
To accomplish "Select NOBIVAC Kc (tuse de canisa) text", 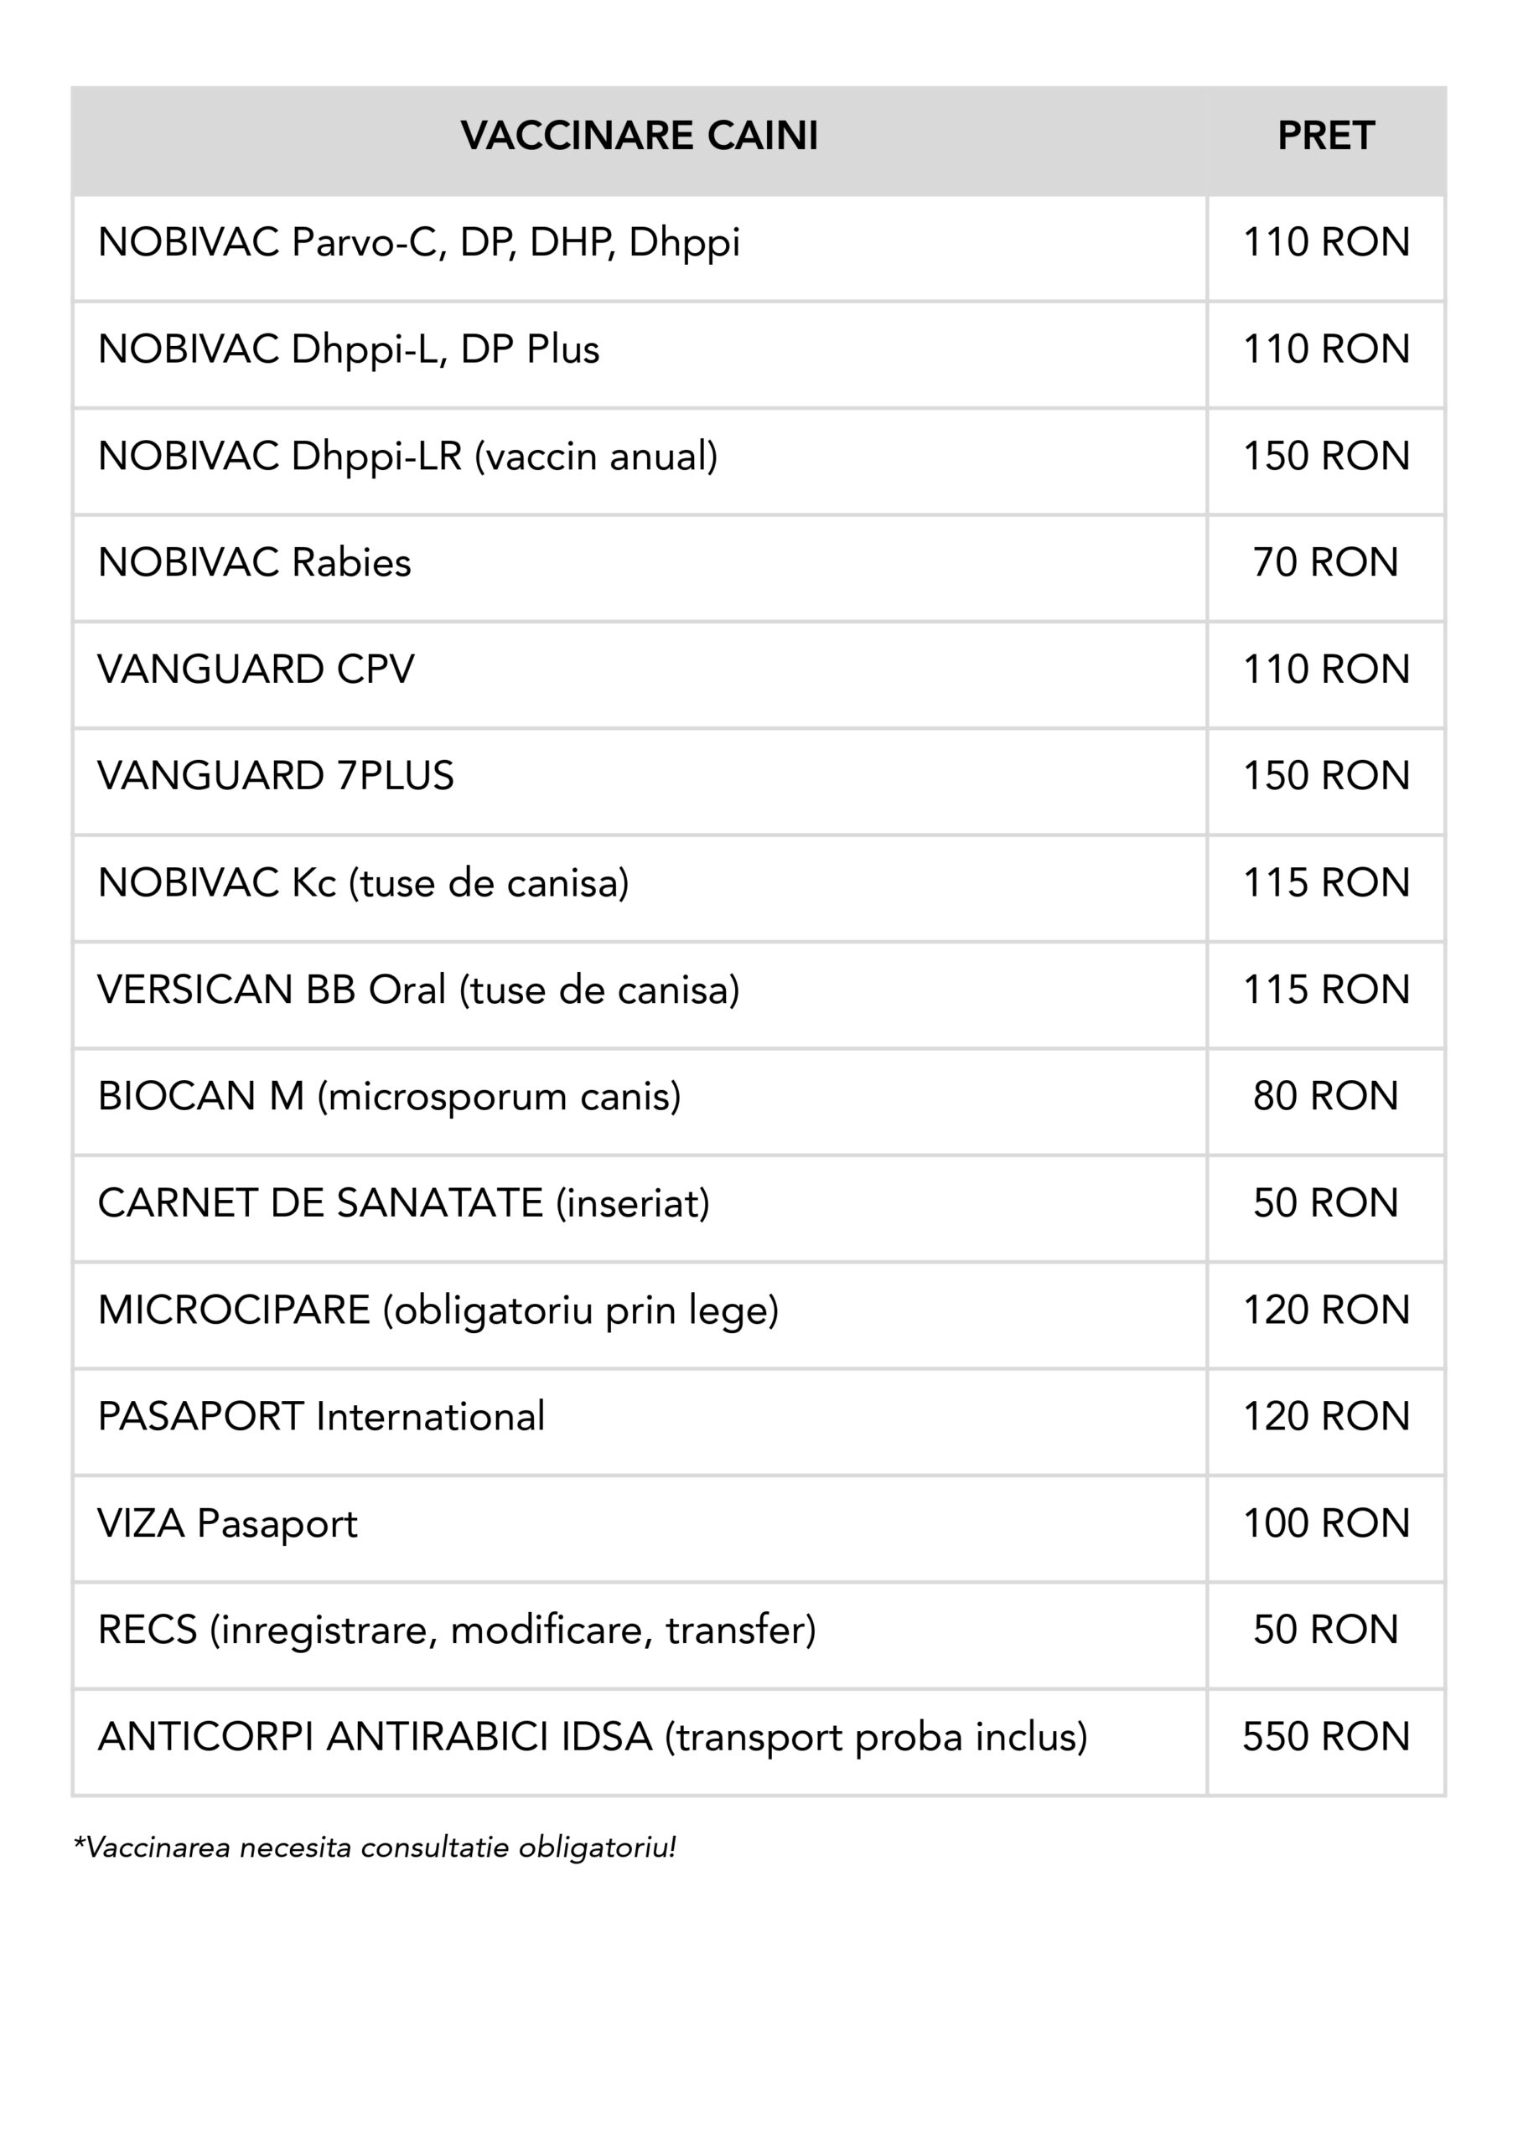I will 364,883.
